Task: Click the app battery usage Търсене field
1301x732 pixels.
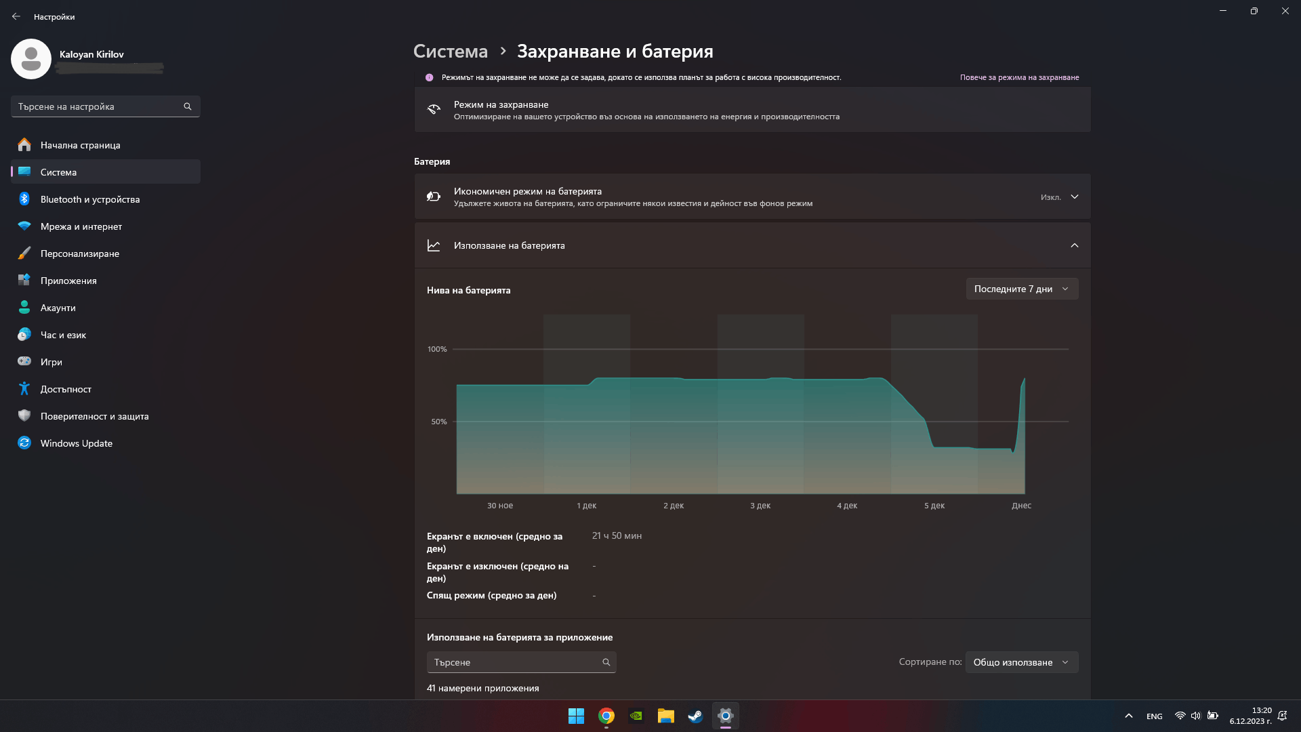Action: tap(515, 662)
